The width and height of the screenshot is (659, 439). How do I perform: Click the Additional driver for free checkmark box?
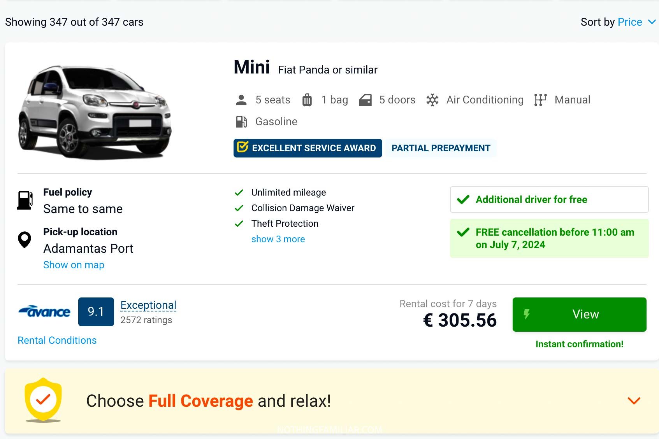(463, 199)
